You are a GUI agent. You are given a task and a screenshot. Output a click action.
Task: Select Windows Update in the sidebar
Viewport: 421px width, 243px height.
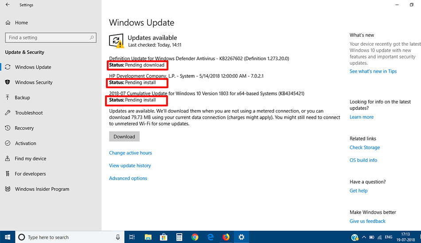point(33,67)
